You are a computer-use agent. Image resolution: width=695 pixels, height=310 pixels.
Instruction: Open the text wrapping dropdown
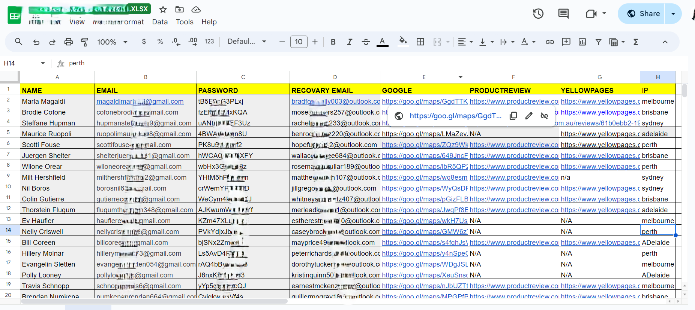[507, 42]
